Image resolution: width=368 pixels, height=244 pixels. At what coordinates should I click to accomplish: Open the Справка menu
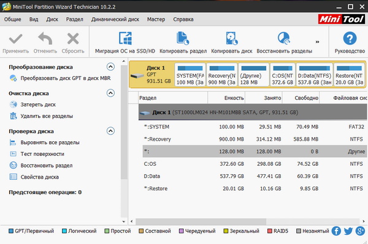183,20
